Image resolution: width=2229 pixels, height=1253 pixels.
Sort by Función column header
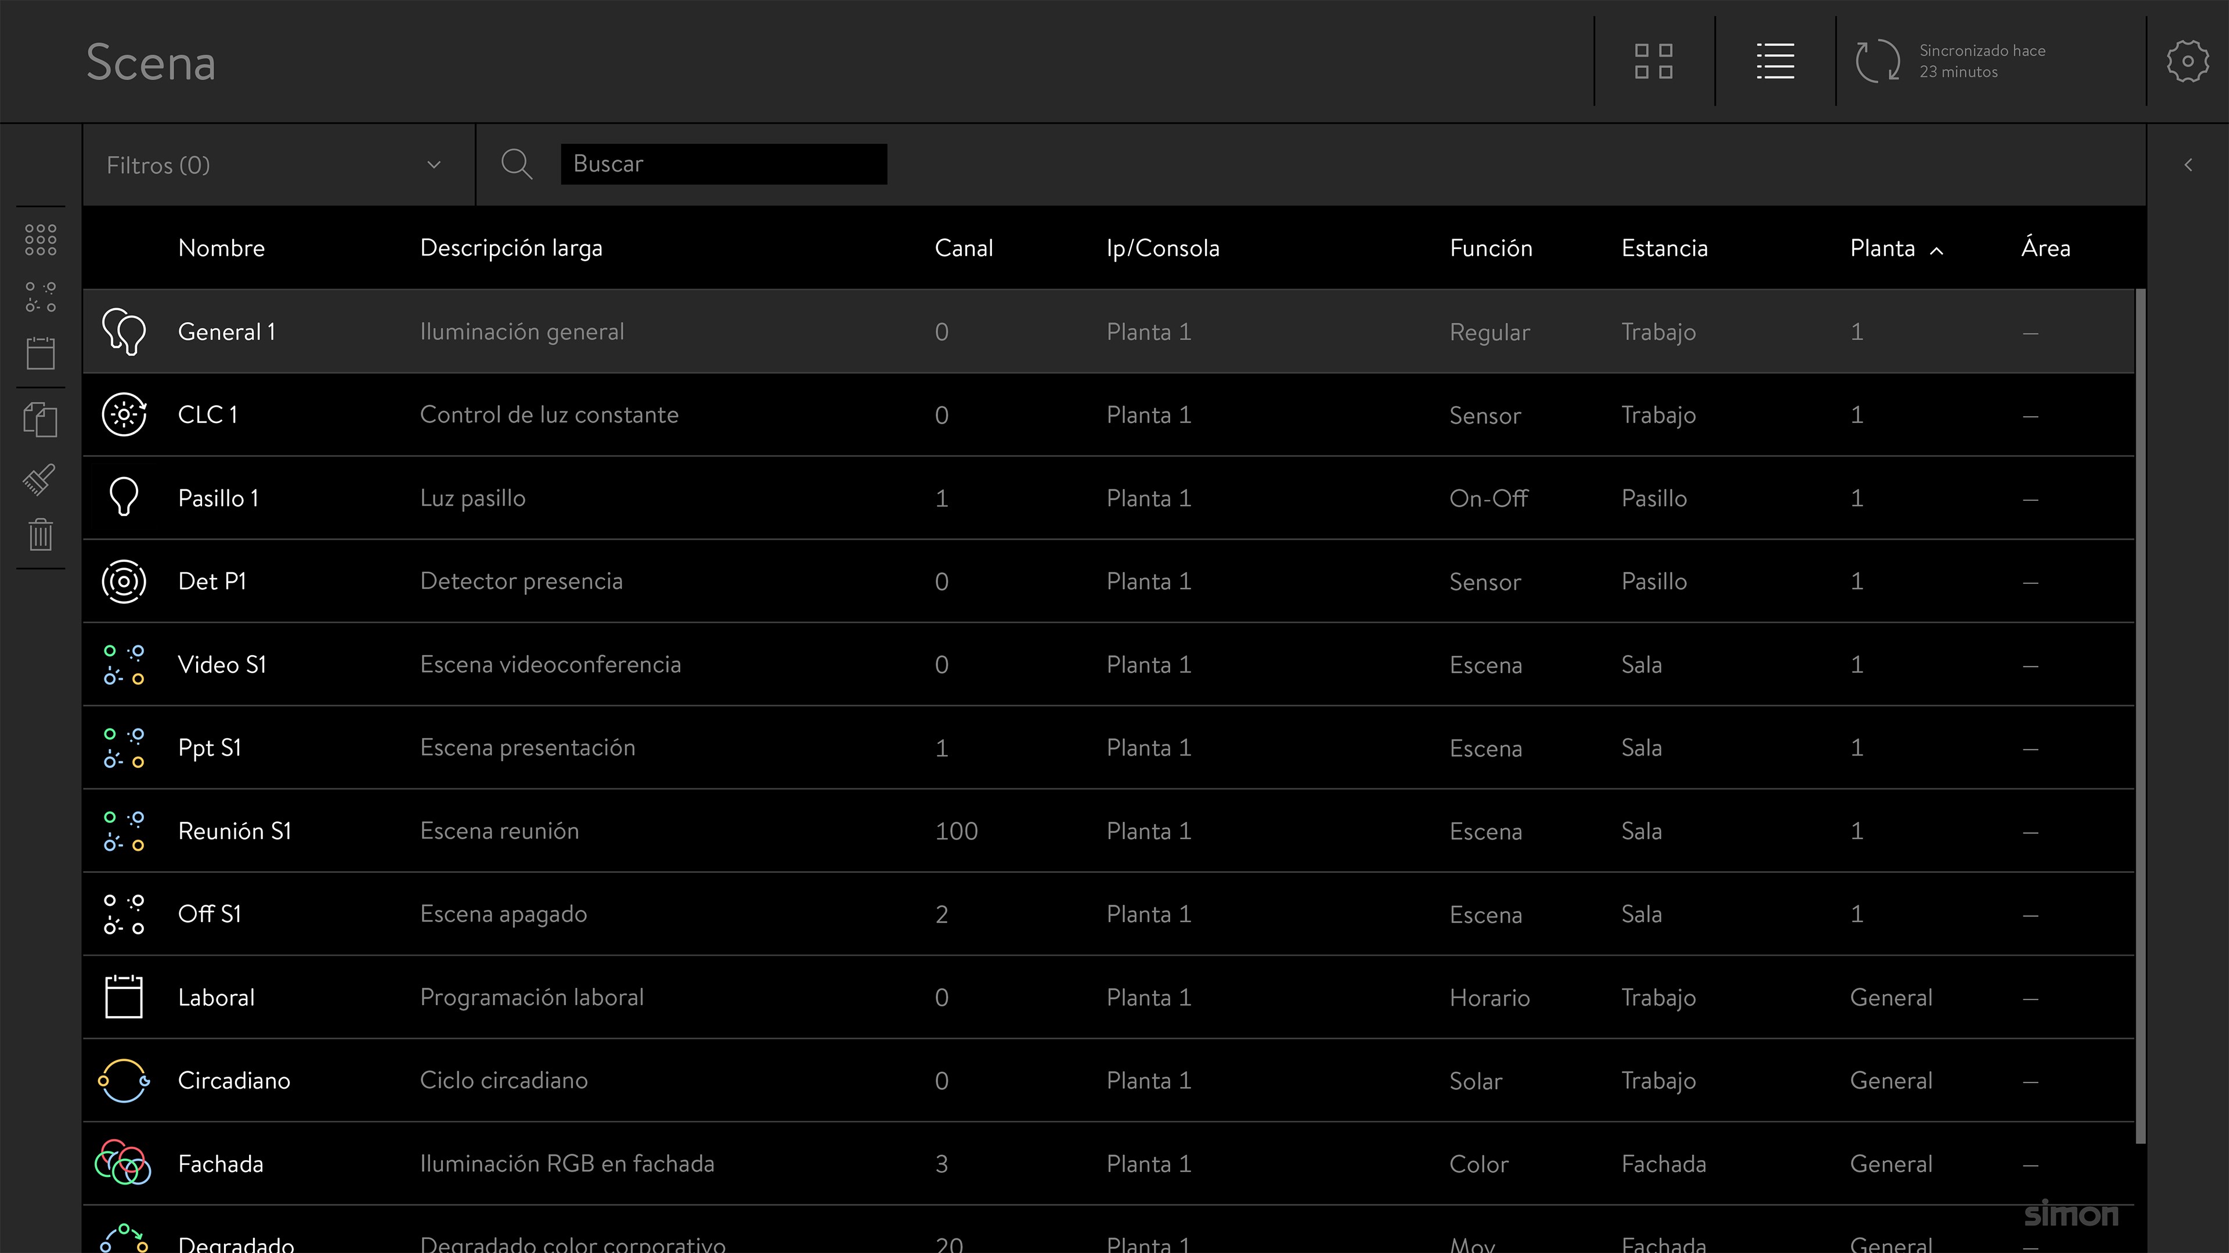[1490, 248]
